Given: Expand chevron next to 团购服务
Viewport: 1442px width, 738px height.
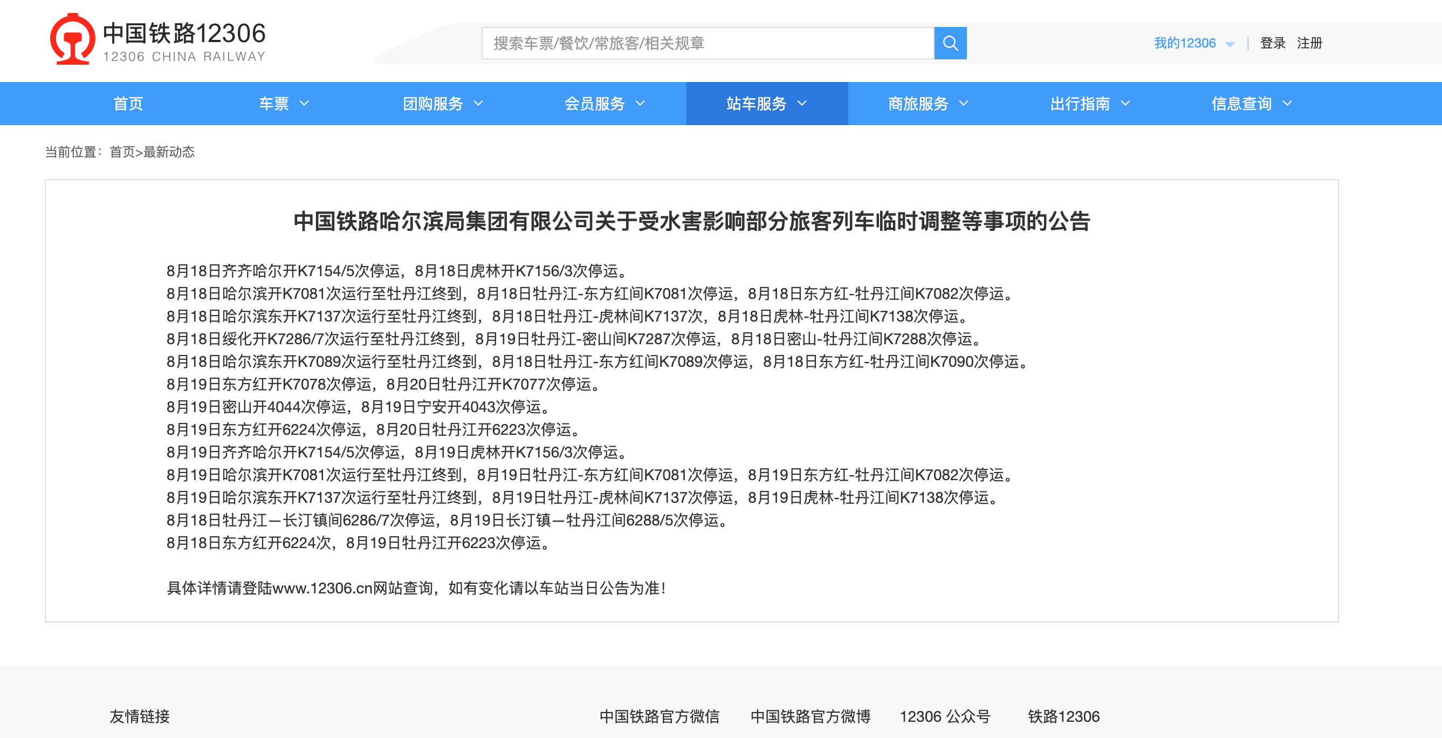Looking at the screenshot, I should pos(478,104).
